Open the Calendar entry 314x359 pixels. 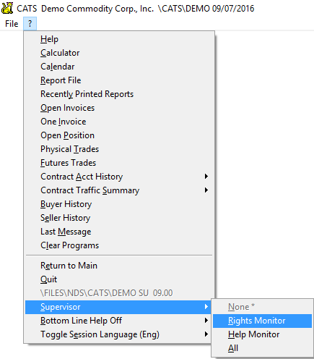point(120,67)
